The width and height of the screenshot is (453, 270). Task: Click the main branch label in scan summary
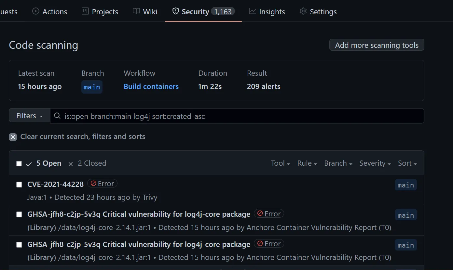(92, 87)
